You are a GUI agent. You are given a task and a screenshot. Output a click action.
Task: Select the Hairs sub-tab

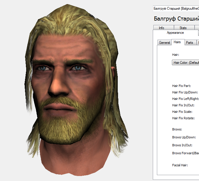pyautogui.click(x=178, y=42)
